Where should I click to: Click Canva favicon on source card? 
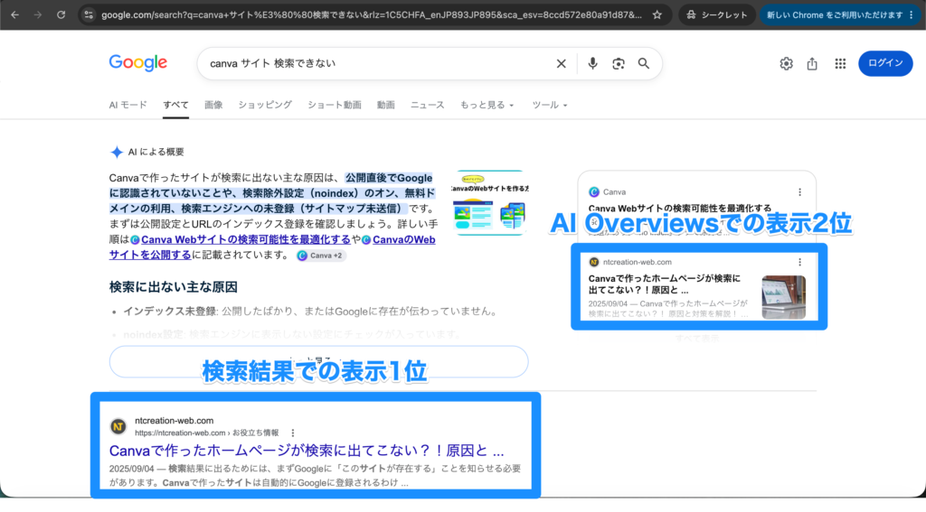[594, 191]
